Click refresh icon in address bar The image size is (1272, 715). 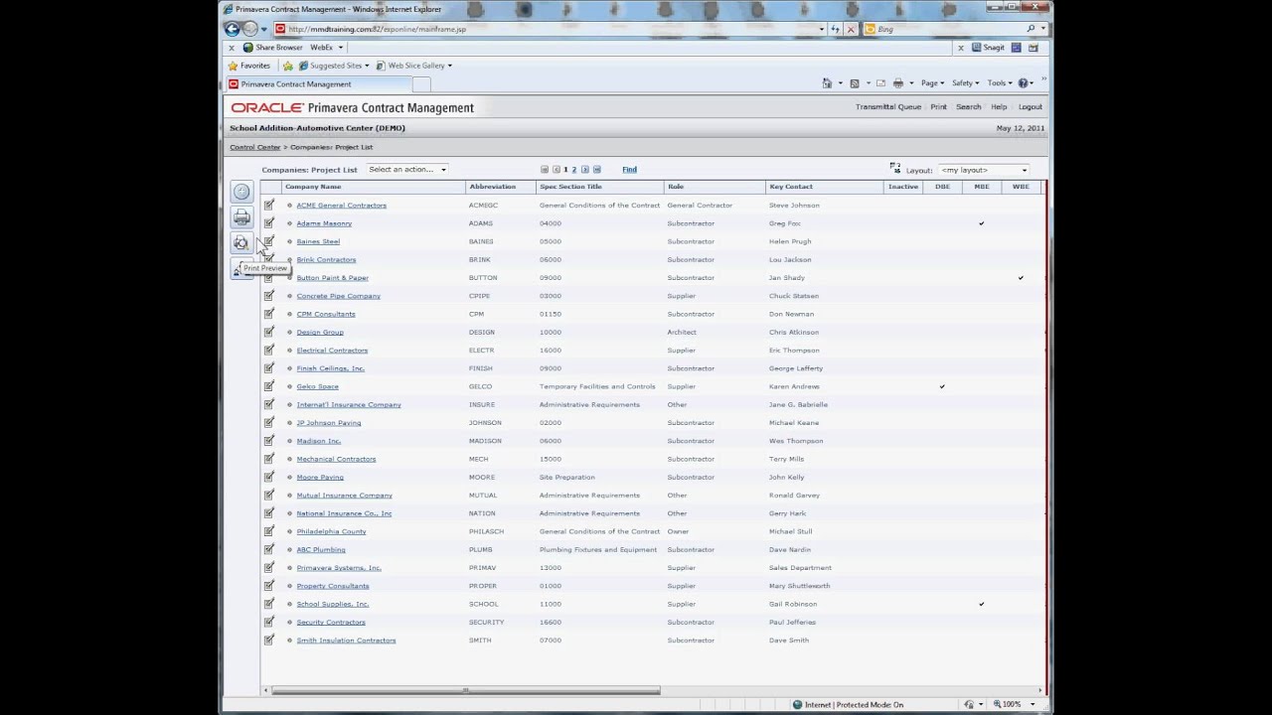836,29
